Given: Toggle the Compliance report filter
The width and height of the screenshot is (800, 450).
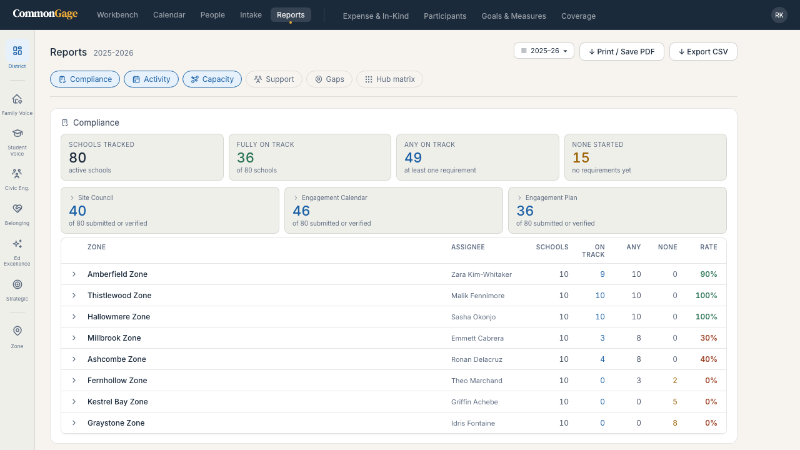Looking at the screenshot, I should pyautogui.click(x=85, y=79).
